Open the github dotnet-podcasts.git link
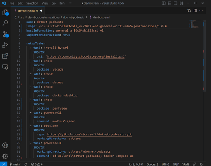Screen dimensions: 211x166 click(89, 134)
